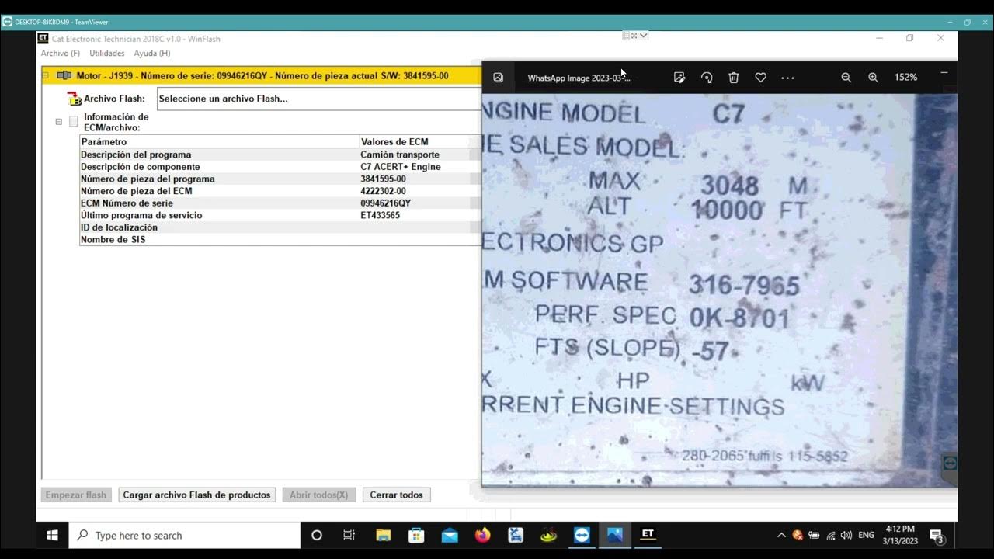994x559 pixels.
Task: Click the Empezar flash button
Action: click(x=75, y=495)
